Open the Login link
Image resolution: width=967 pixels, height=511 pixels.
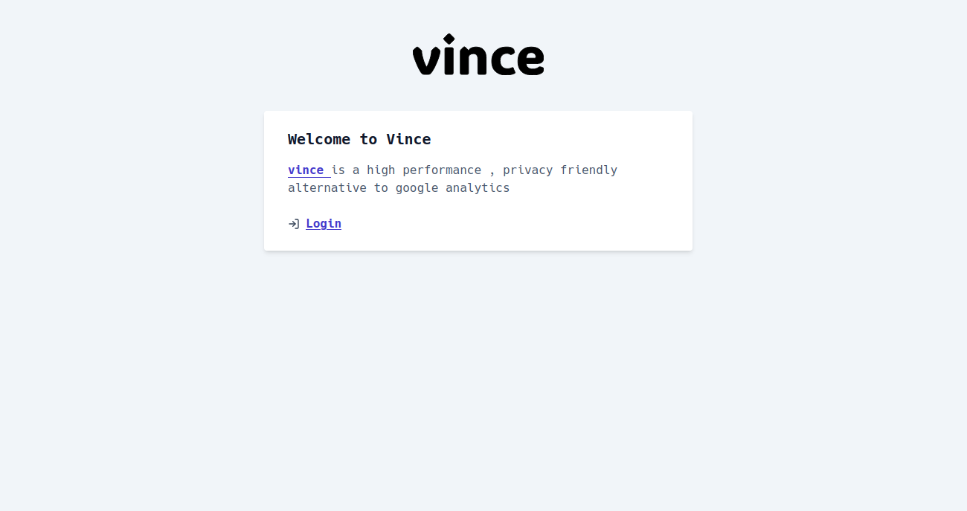(x=324, y=224)
